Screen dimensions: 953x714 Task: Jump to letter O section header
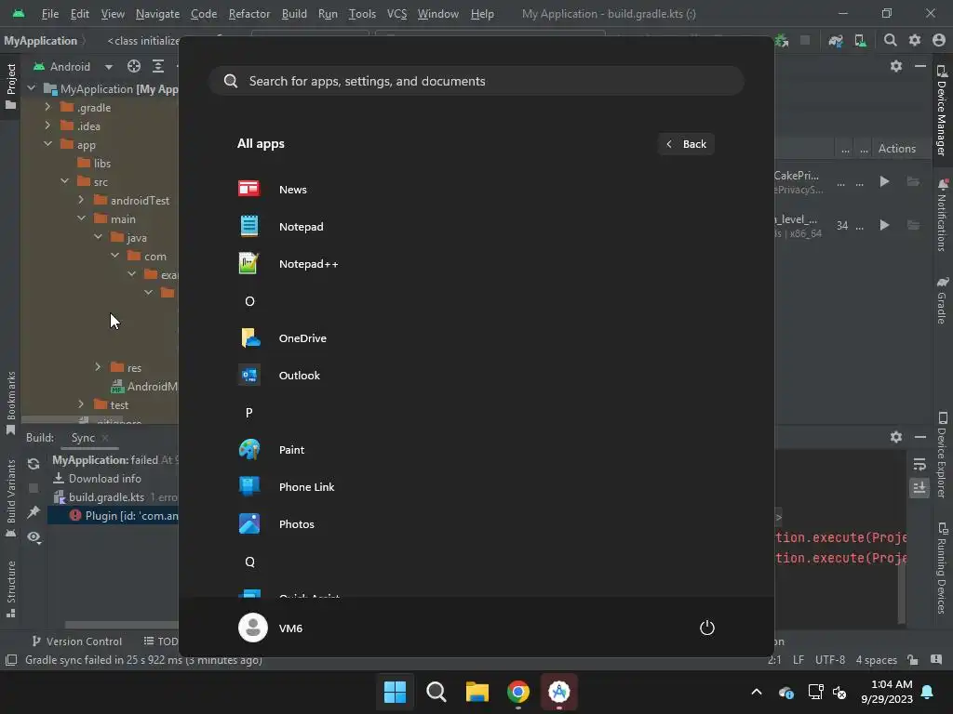click(249, 301)
